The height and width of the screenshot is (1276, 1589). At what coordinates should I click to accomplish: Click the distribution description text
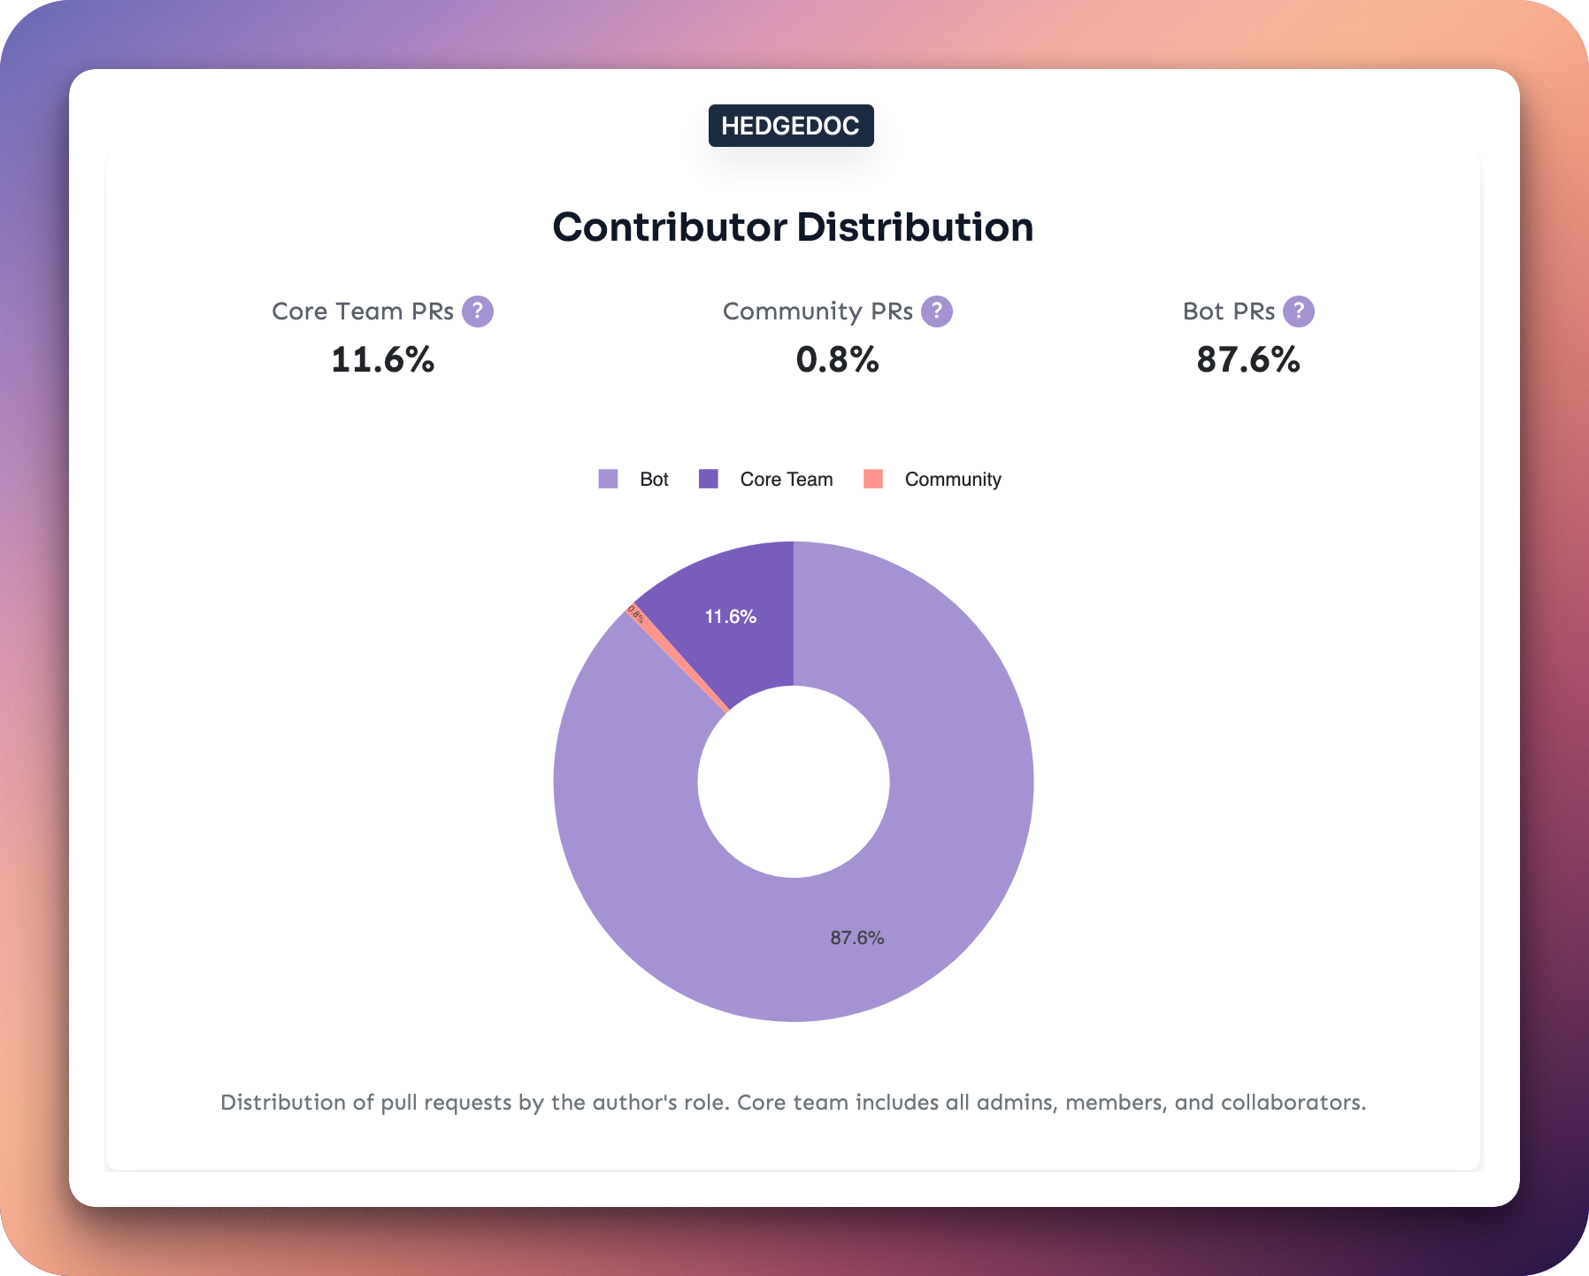(794, 1103)
